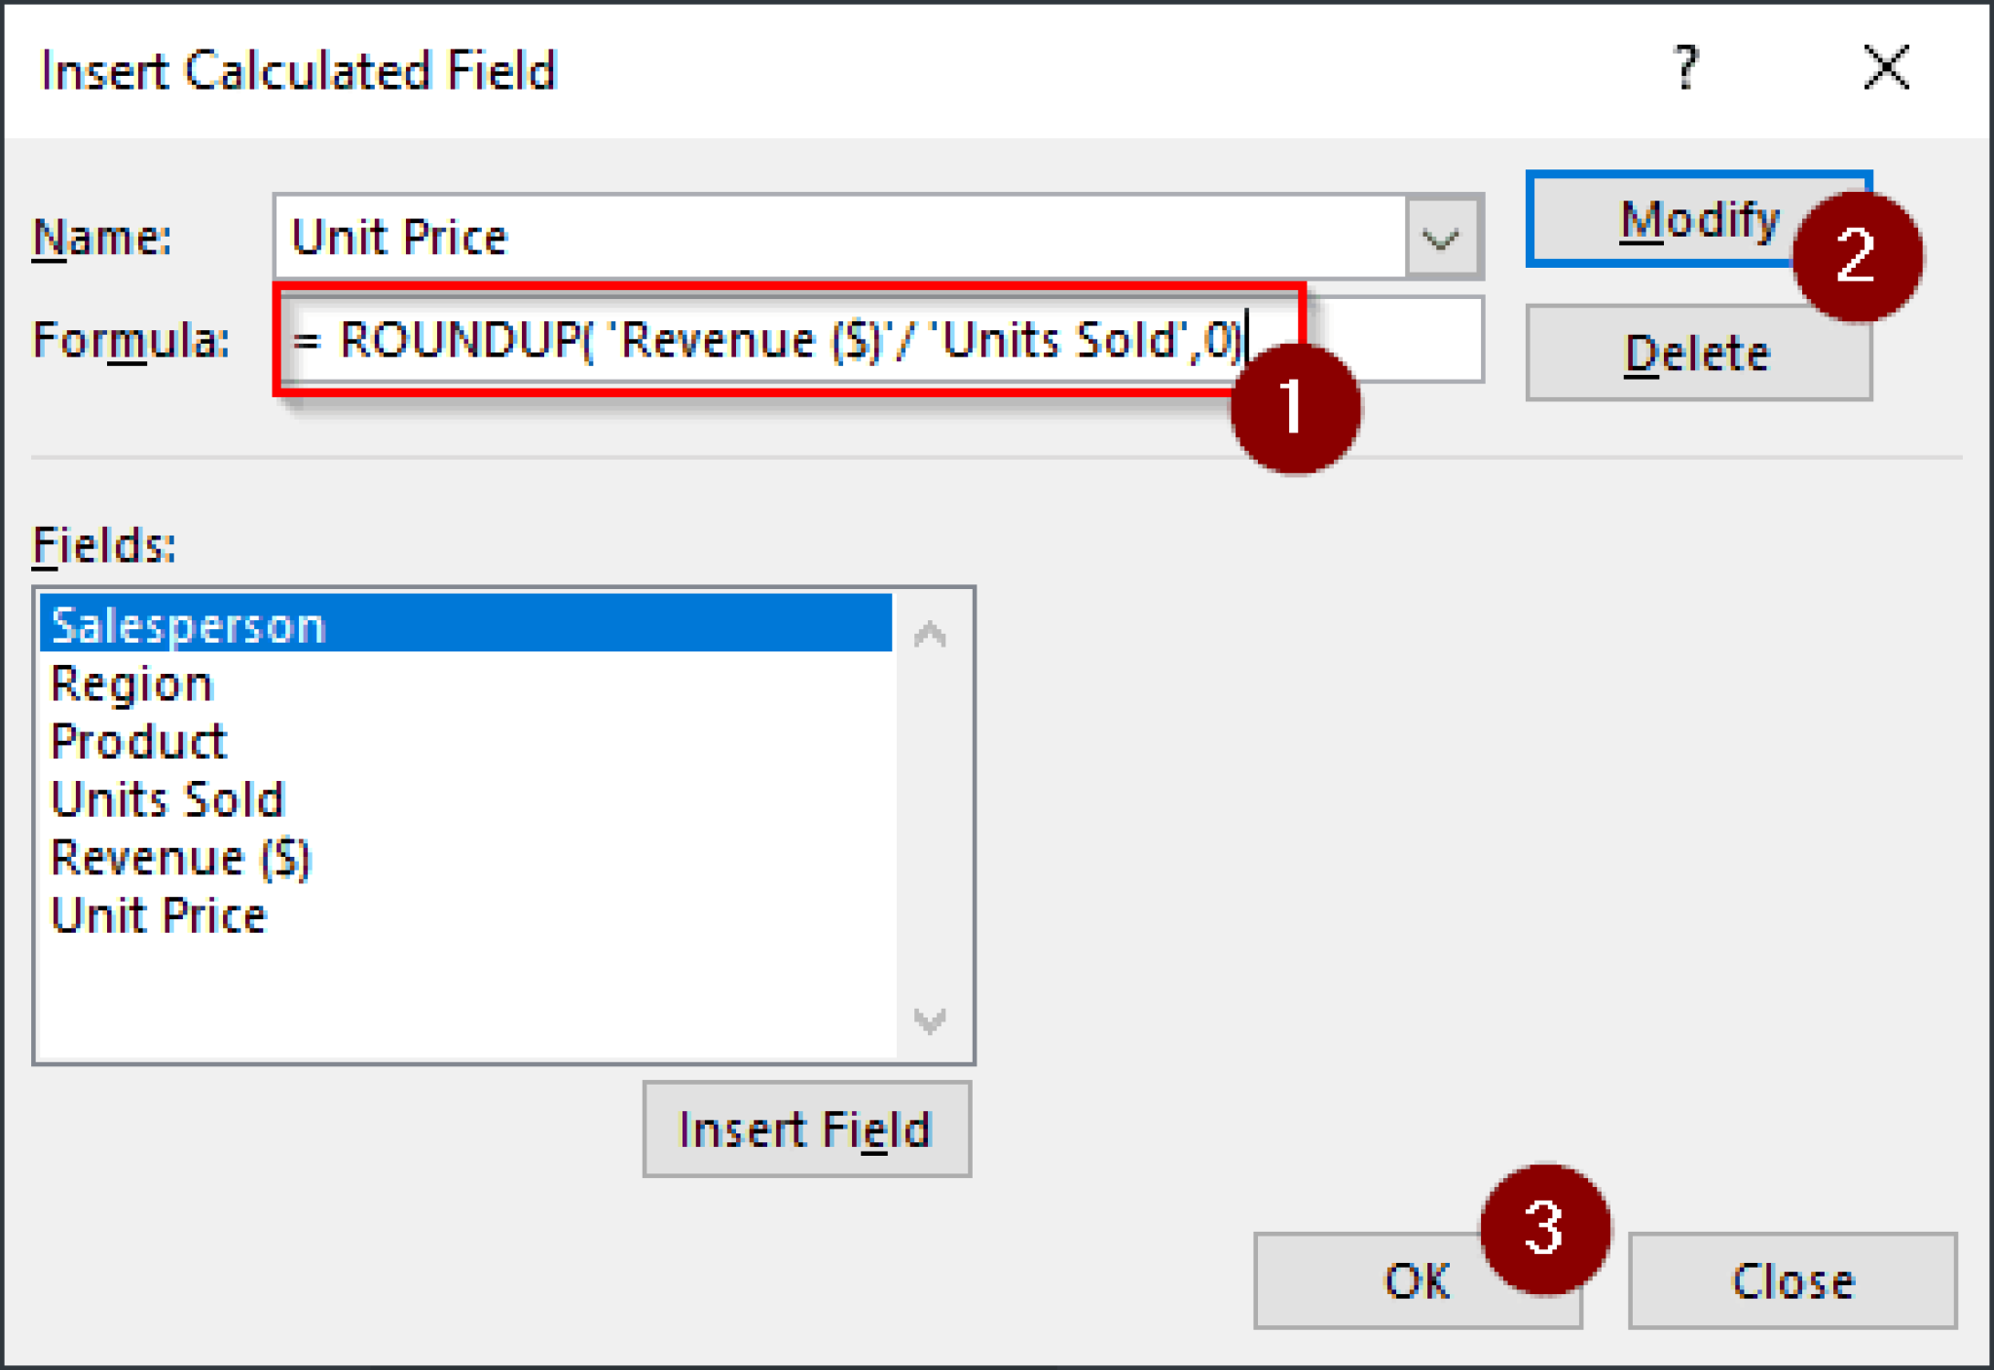This screenshot has width=1994, height=1370.
Task: Click the Insert Field button
Action: 806,1129
